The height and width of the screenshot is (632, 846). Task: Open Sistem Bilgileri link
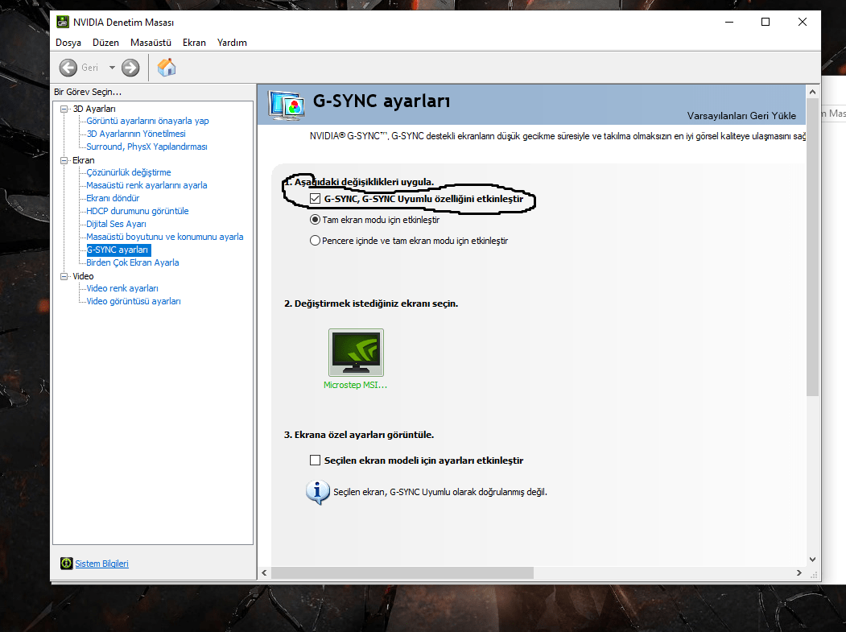pyautogui.click(x=102, y=564)
